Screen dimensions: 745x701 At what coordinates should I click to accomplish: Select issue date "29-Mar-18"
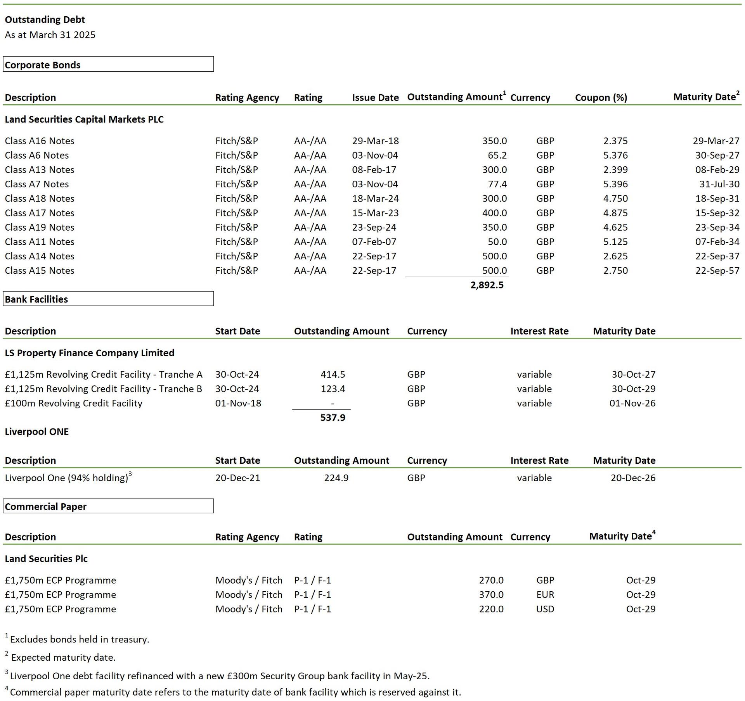(x=375, y=141)
